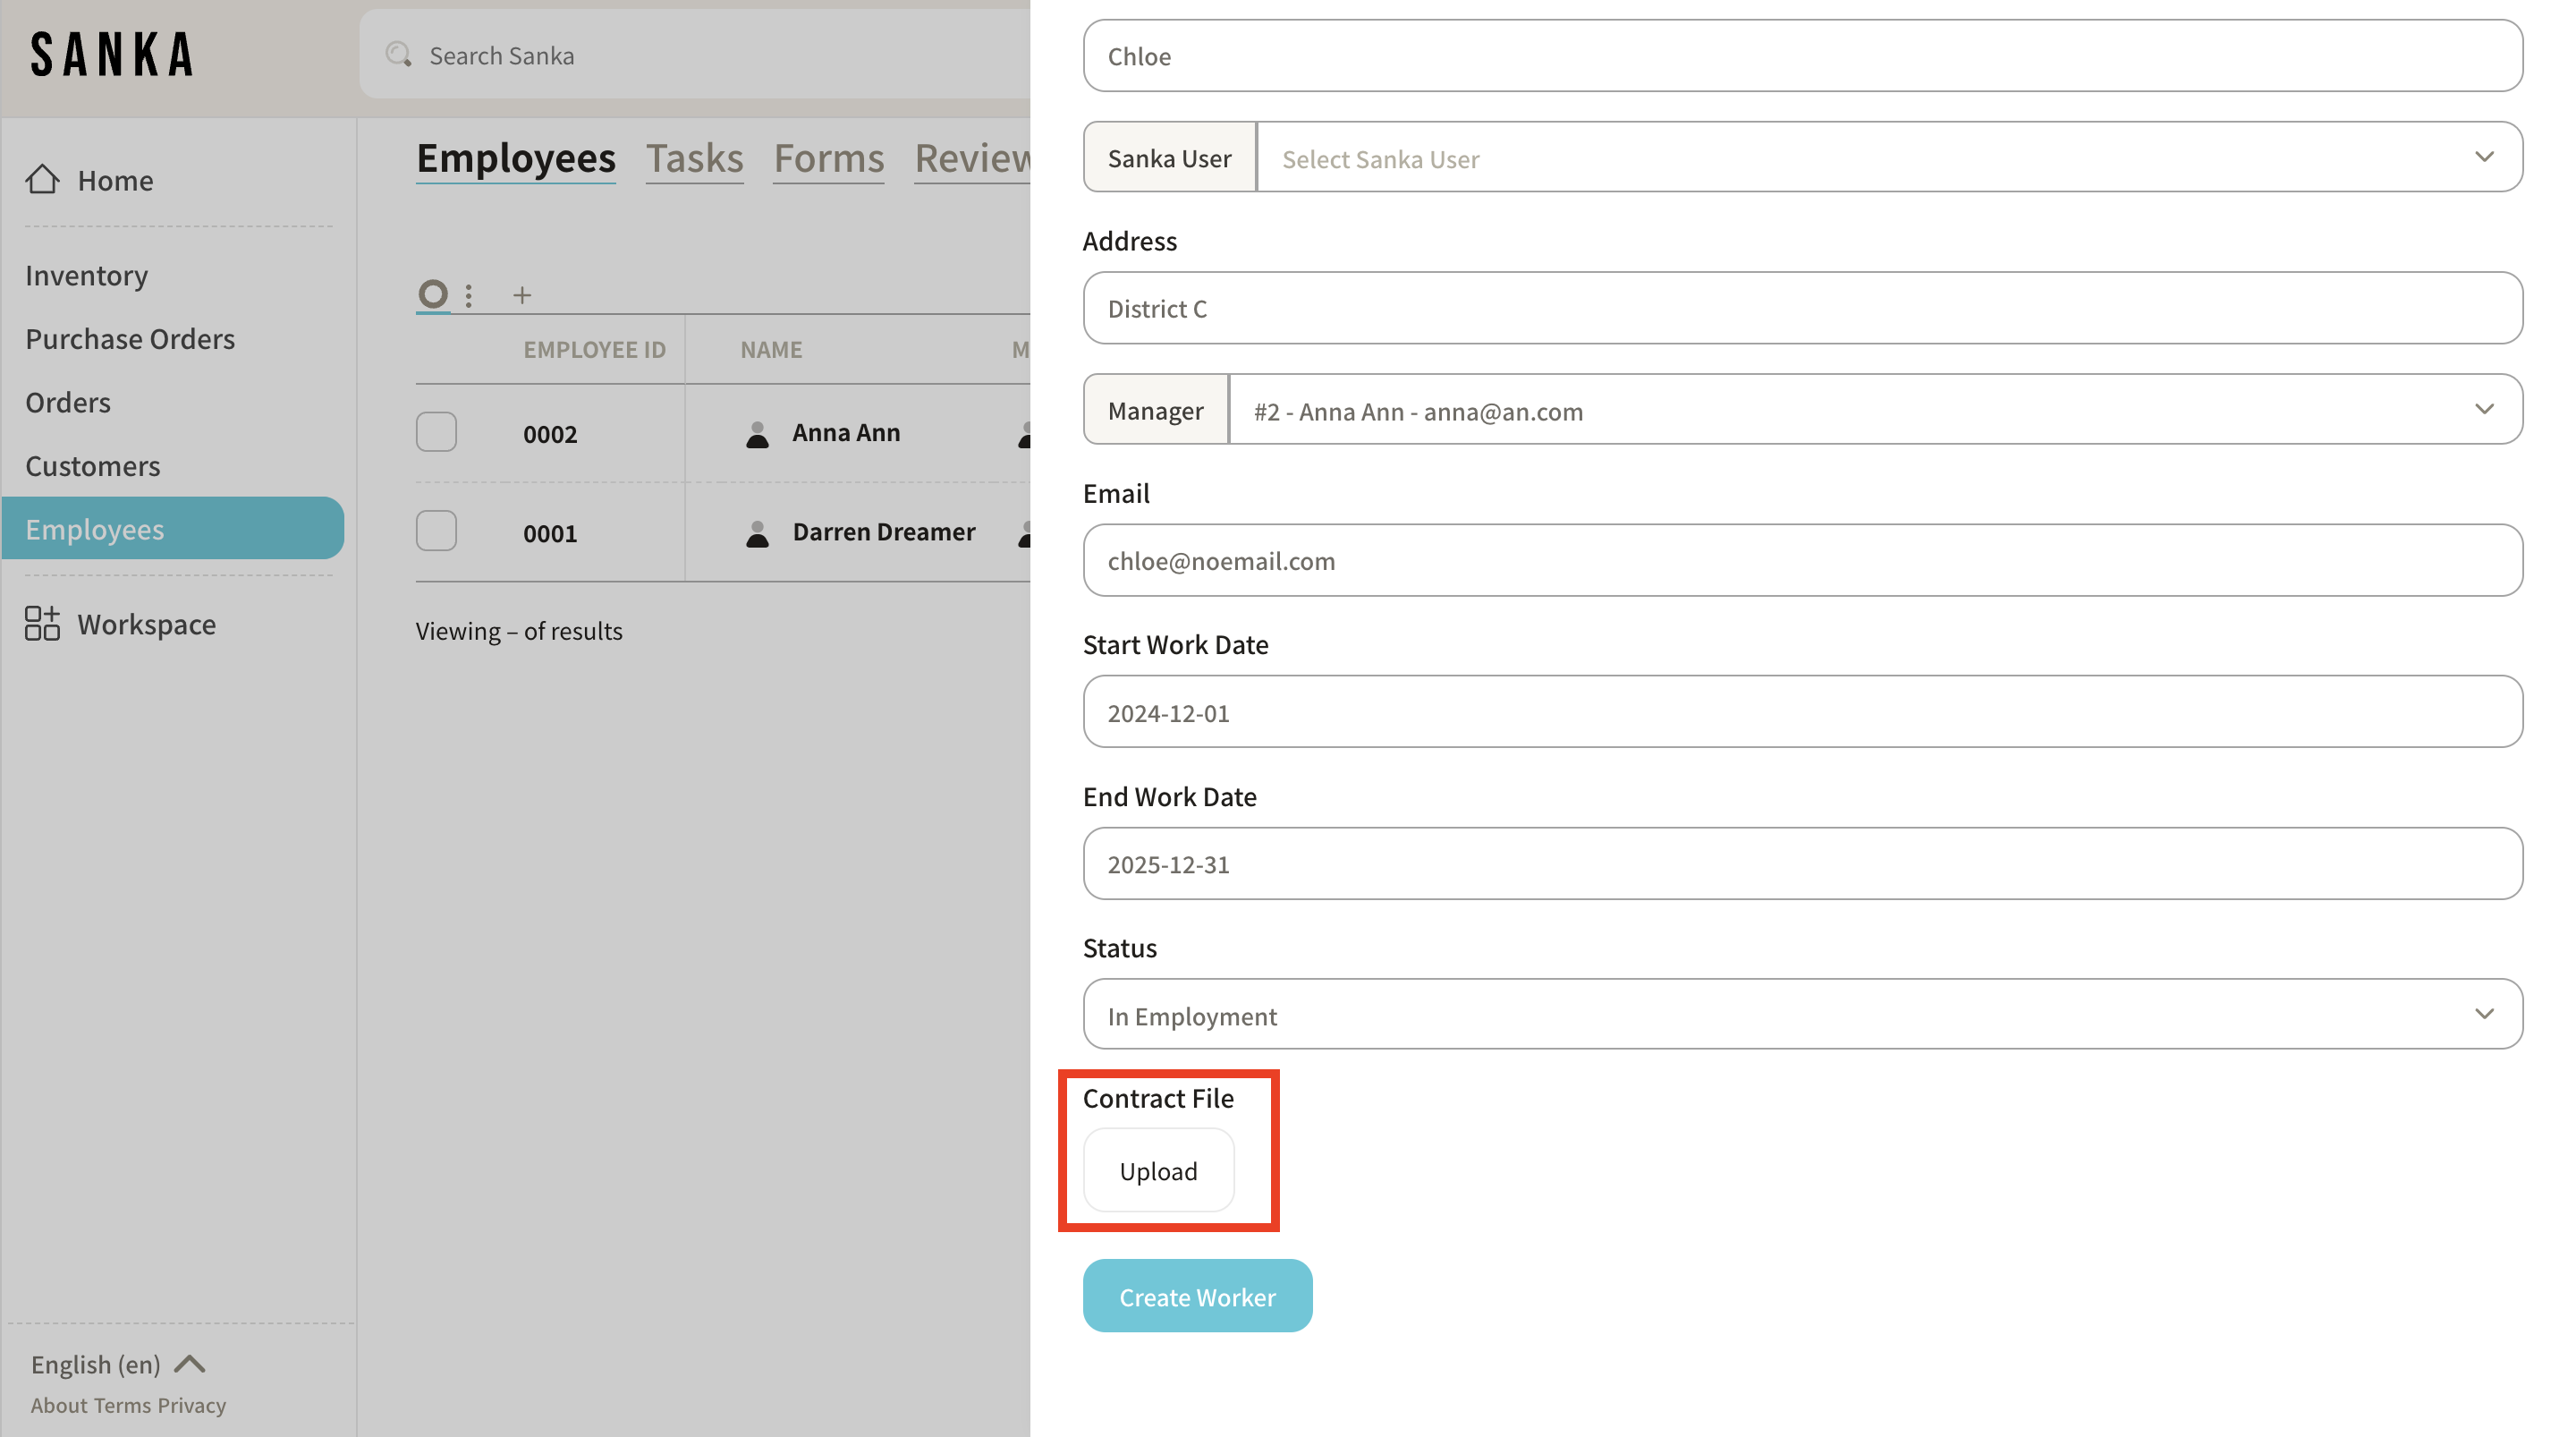The image size is (2576, 1437).
Task: Switch to the Tasks tab
Action: pos(694,158)
